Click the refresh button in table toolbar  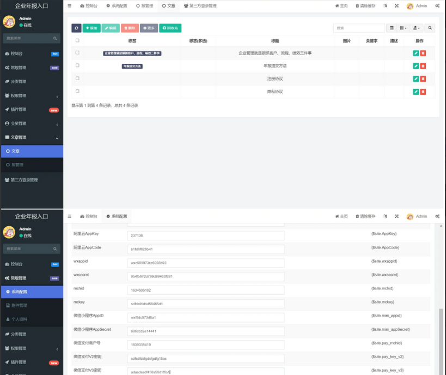76,28
